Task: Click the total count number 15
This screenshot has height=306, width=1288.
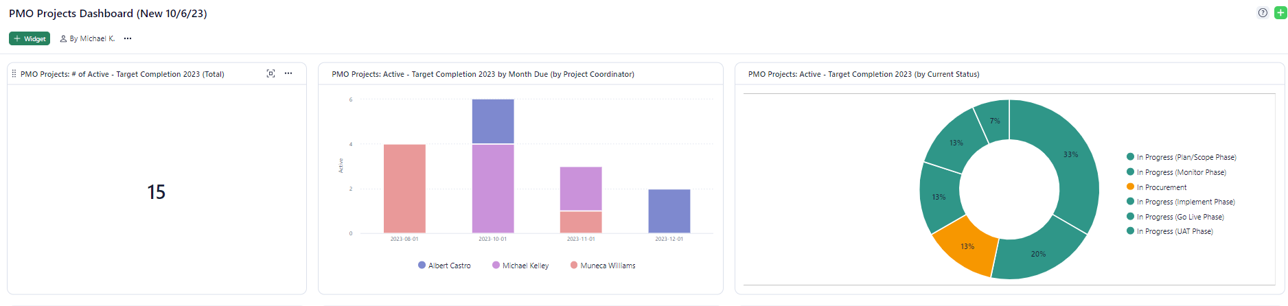Action: click(x=157, y=192)
